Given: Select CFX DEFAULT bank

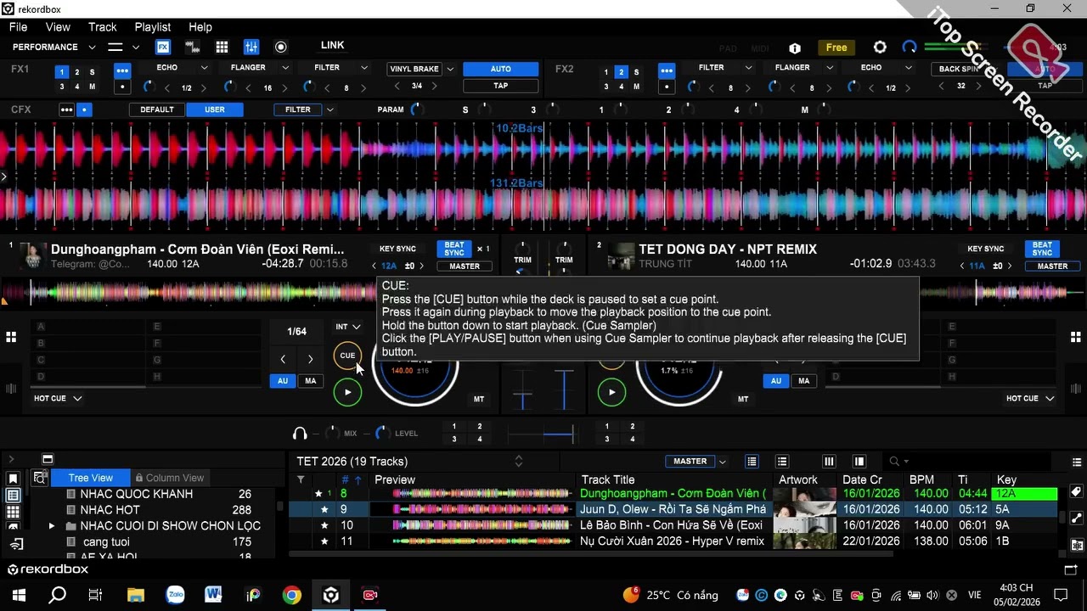Looking at the screenshot, I should tap(157, 109).
